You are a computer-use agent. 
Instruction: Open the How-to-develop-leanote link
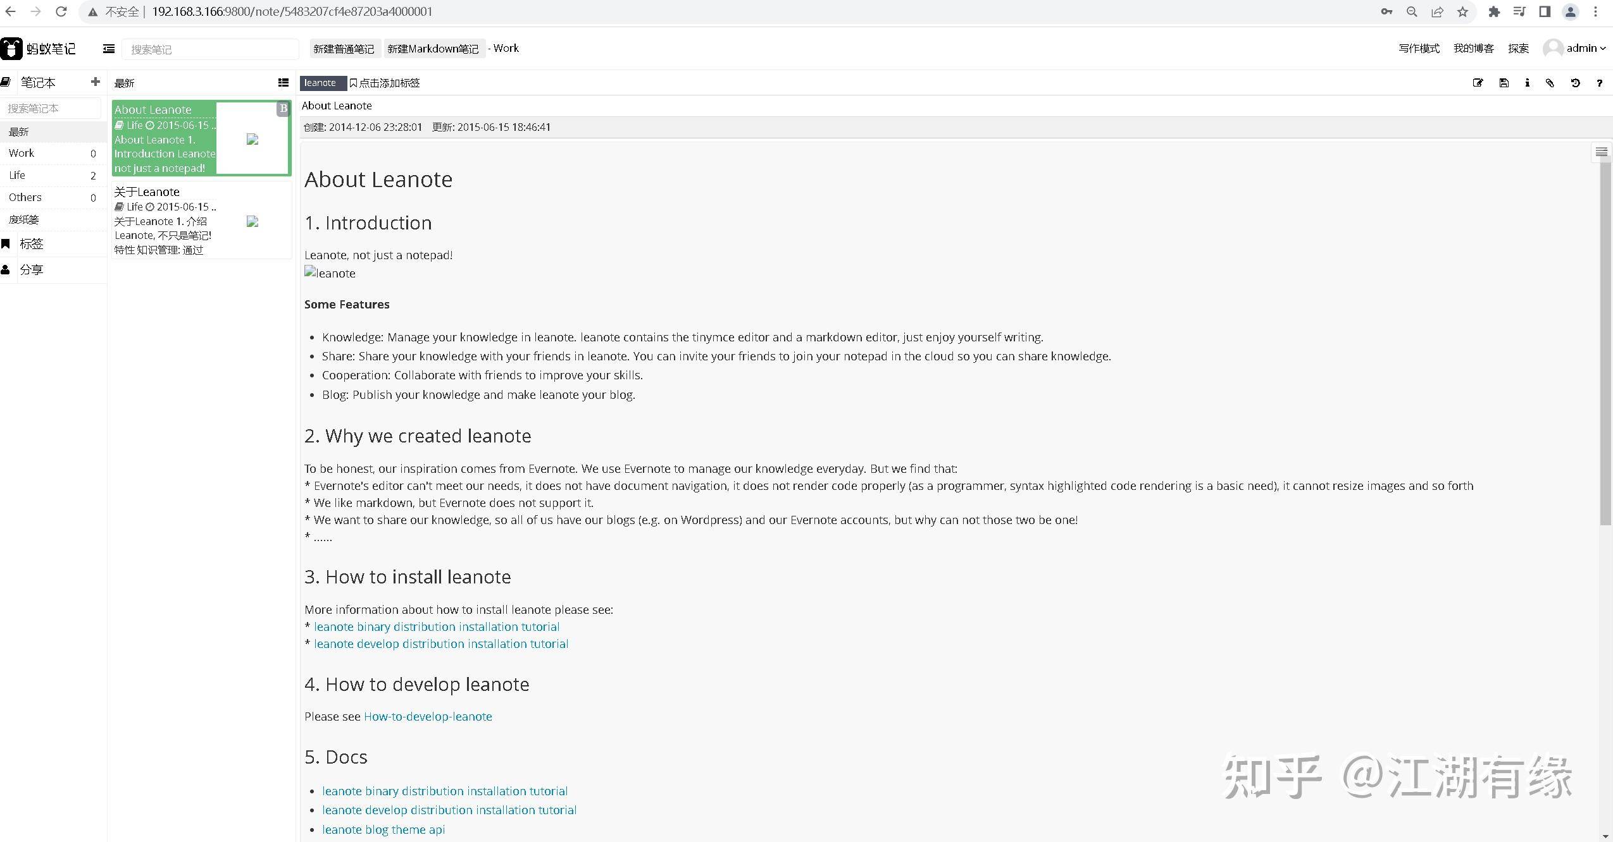point(428,716)
